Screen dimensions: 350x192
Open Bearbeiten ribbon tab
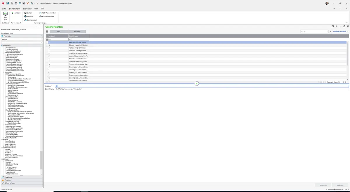click(x=27, y=9)
